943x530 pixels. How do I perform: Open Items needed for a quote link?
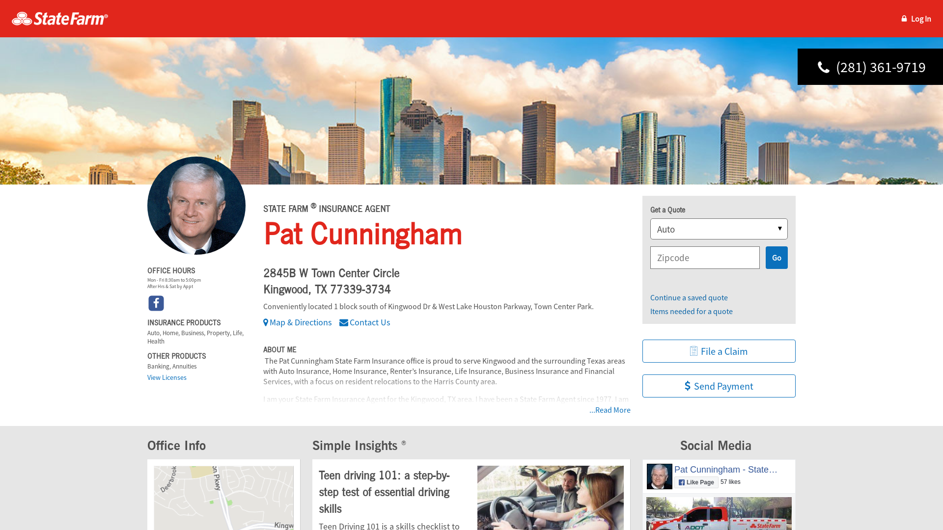(691, 311)
